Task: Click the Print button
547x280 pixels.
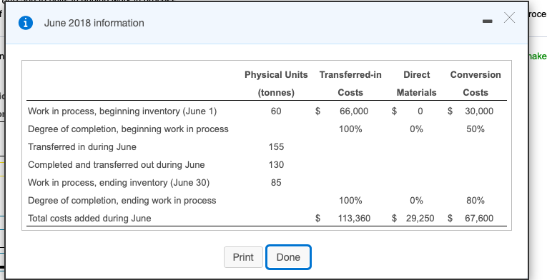Action: click(243, 257)
